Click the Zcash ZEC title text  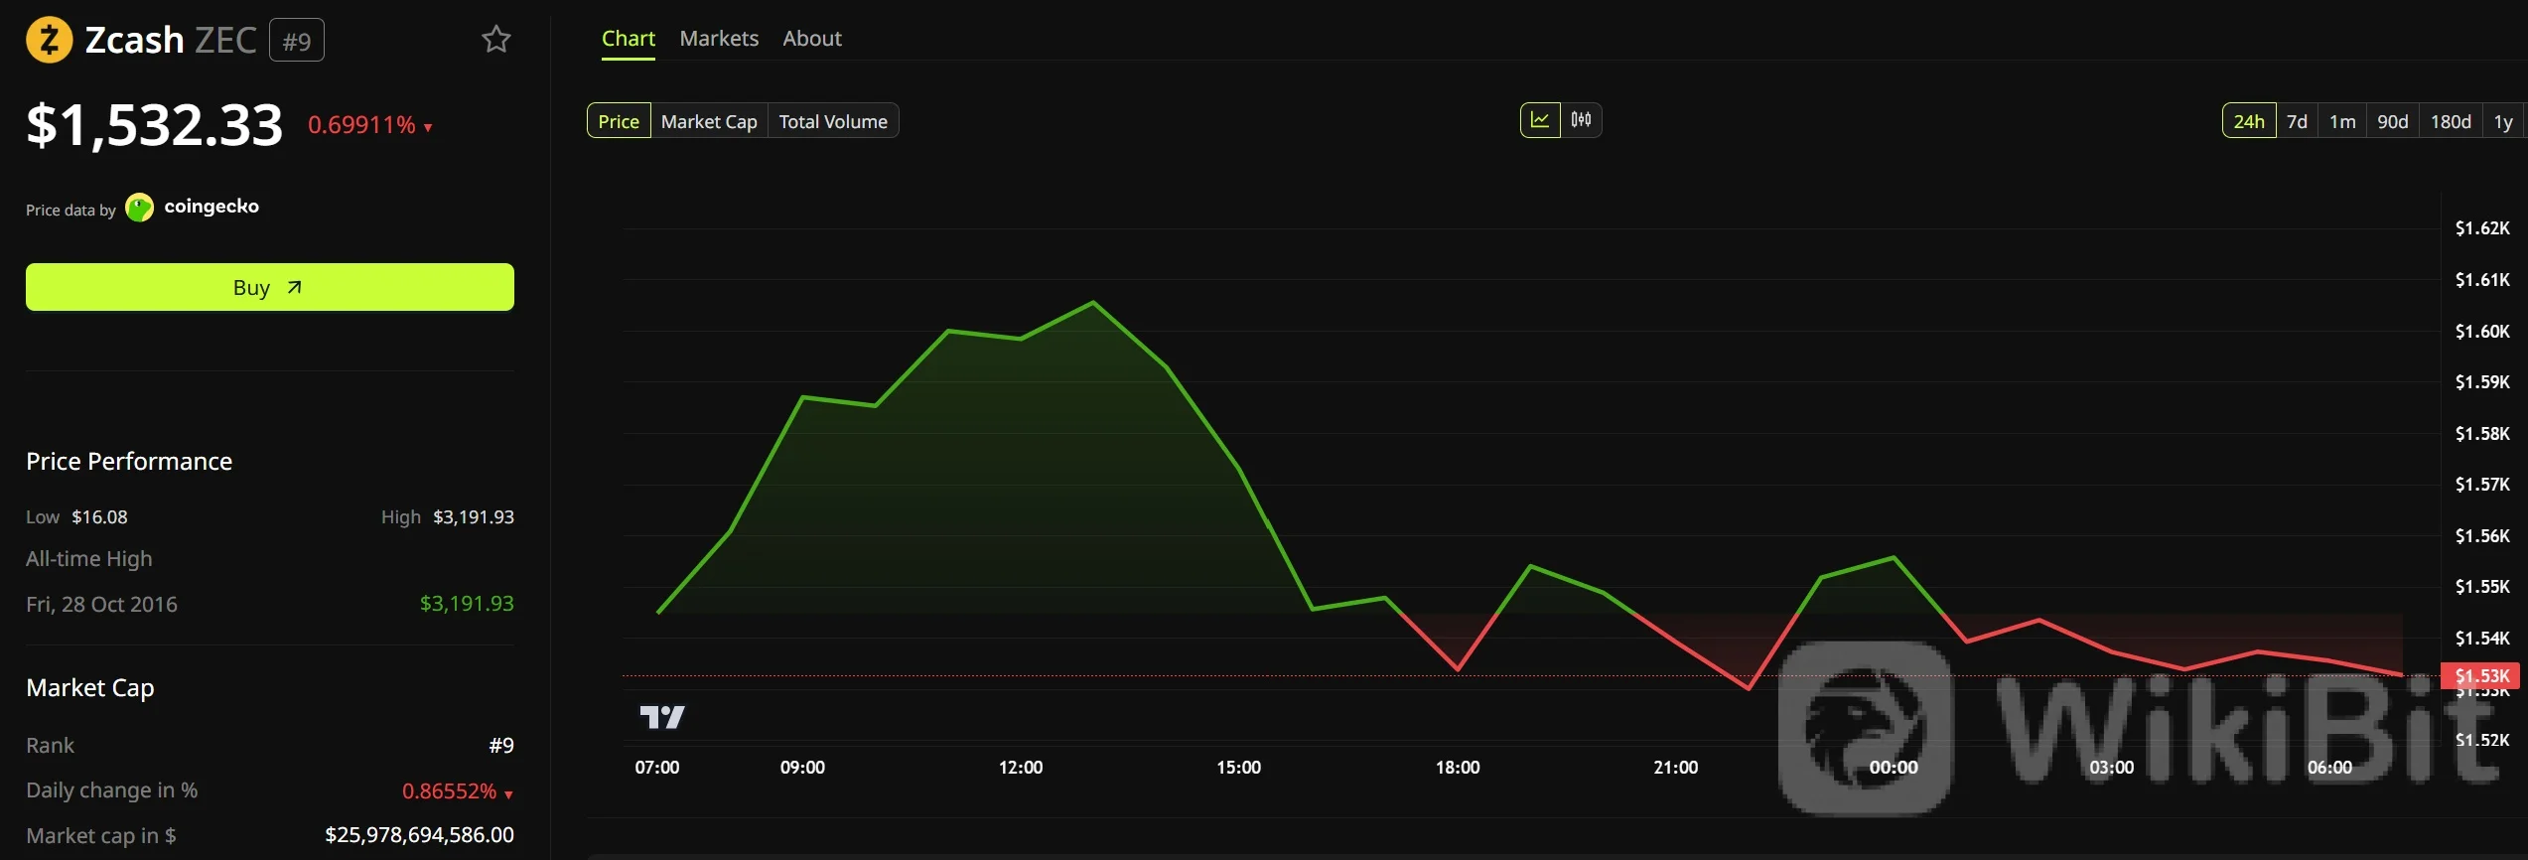[171, 40]
